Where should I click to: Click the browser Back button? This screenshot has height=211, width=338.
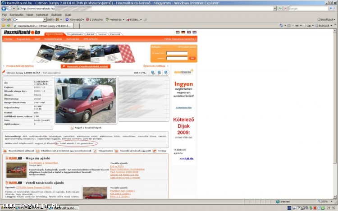[5, 9]
